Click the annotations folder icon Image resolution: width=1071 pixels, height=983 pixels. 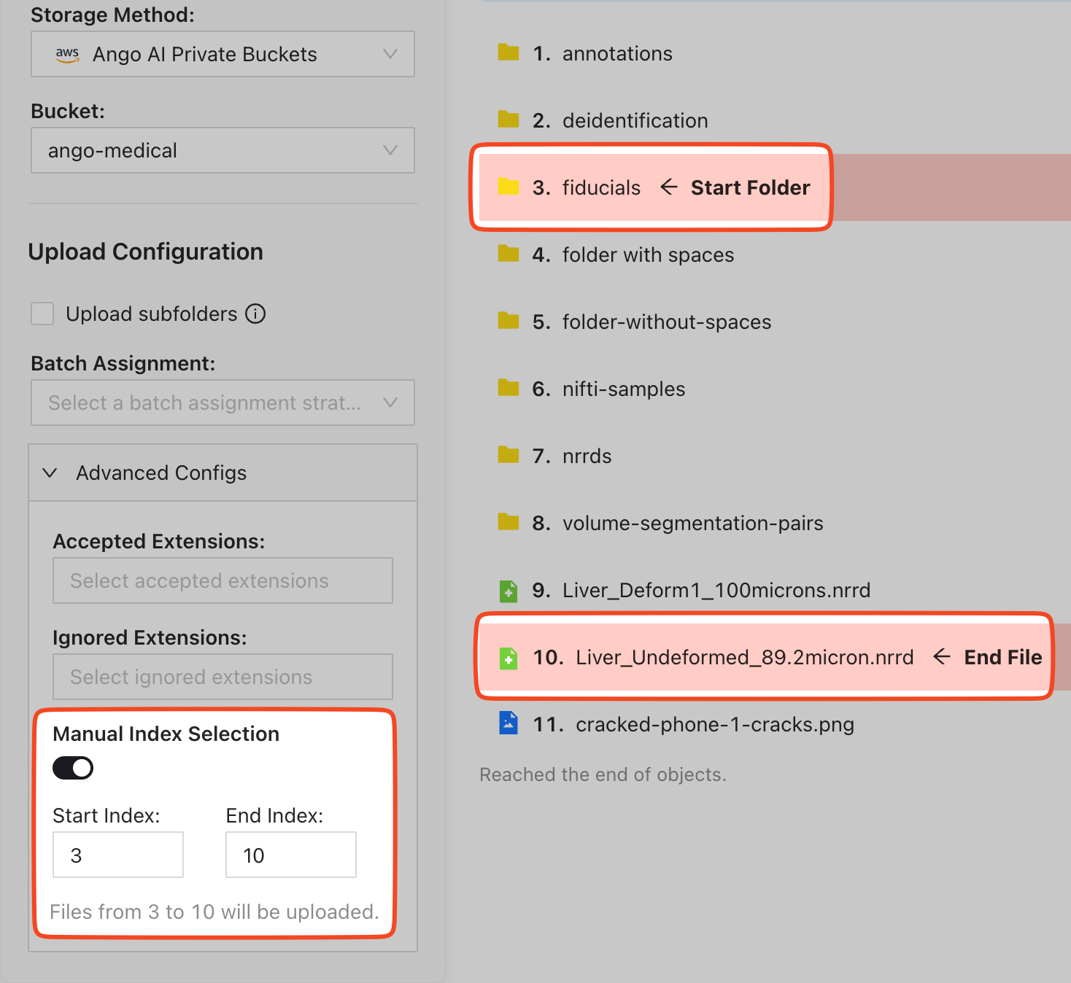point(508,53)
